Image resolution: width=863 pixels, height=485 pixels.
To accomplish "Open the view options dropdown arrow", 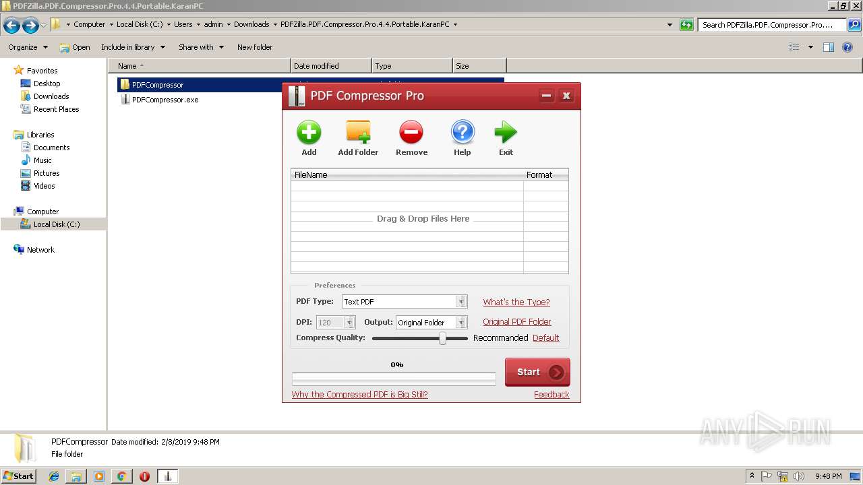I will tap(810, 47).
